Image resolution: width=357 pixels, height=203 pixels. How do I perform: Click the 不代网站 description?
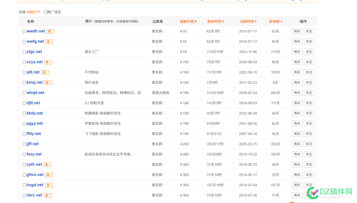click(x=92, y=72)
